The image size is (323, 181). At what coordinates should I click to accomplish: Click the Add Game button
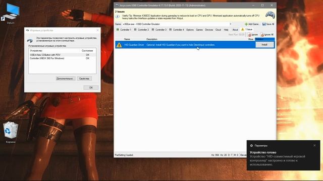pos(252,24)
